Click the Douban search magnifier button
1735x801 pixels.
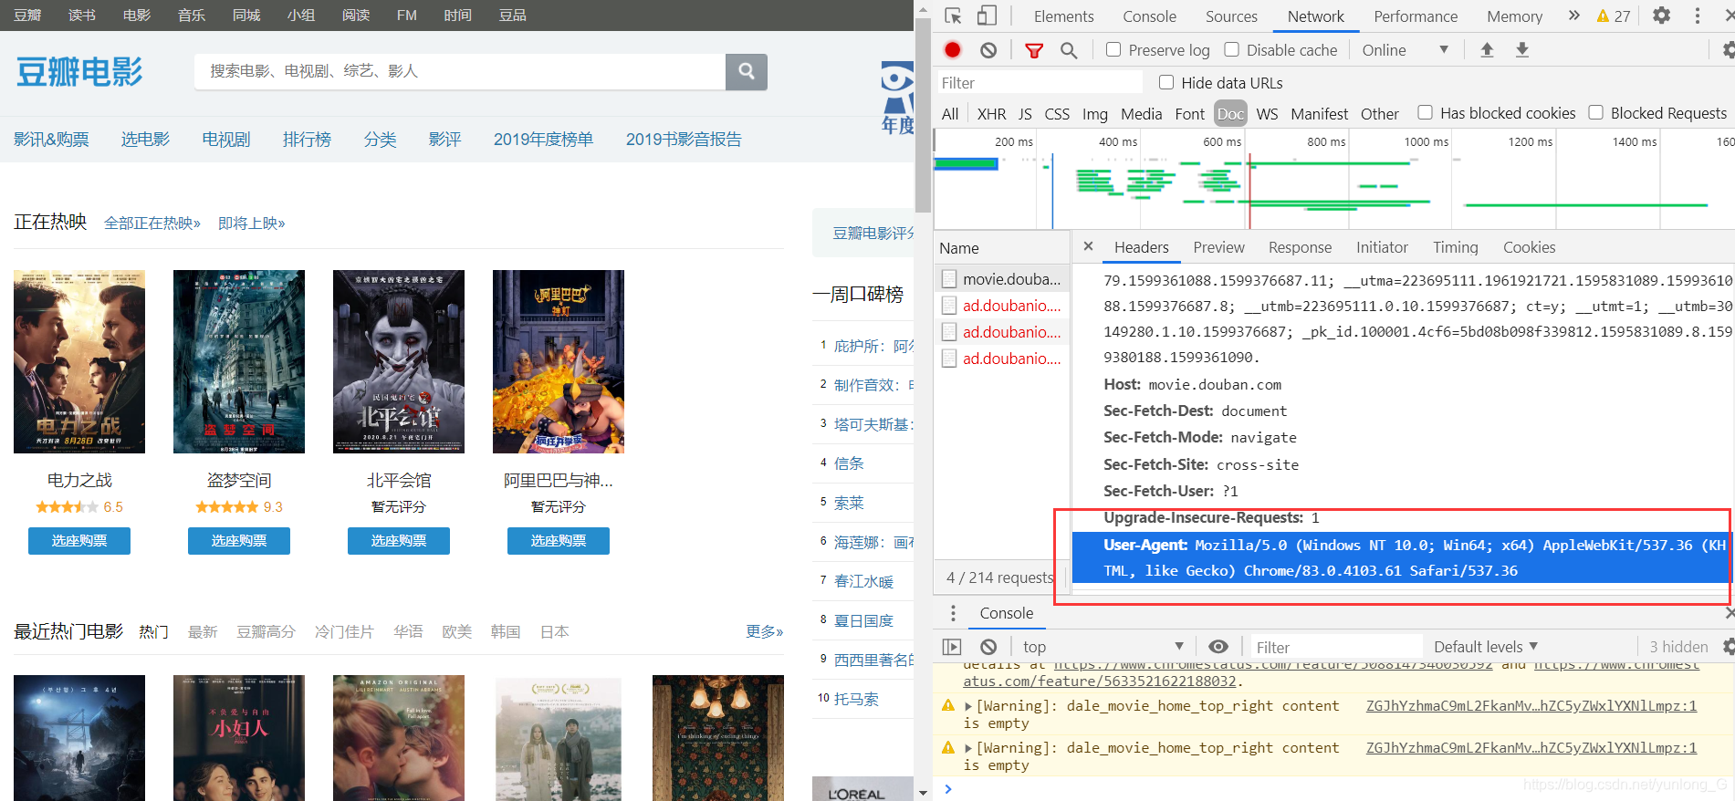pos(747,71)
